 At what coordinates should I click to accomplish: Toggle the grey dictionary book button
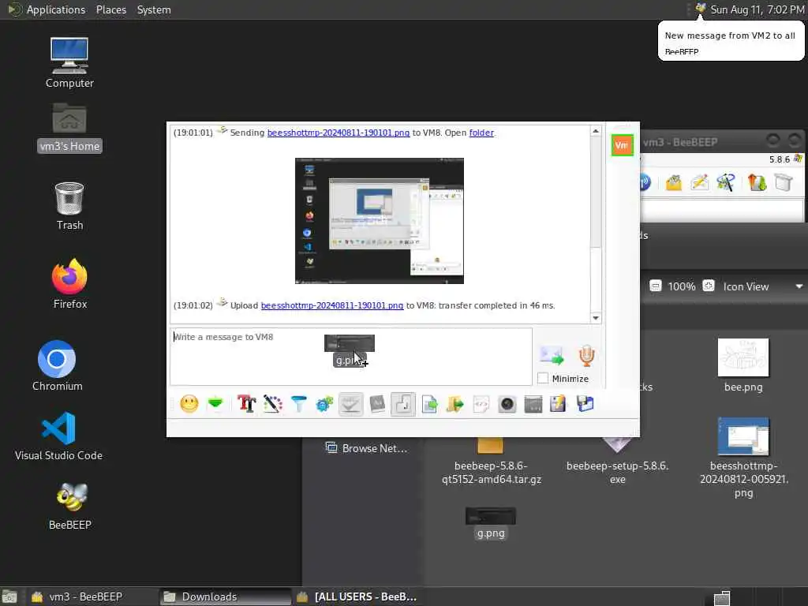377,404
